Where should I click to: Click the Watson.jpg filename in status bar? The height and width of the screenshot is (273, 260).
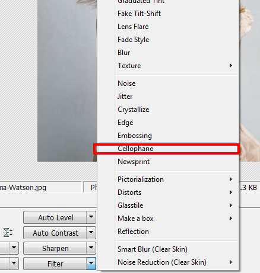(x=23, y=188)
